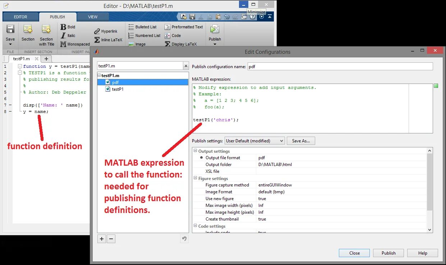Image resolution: width=446 pixels, height=265 pixels.
Task: Click the Save icon in the Publish ribbon
Action: [x=10, y=29]
